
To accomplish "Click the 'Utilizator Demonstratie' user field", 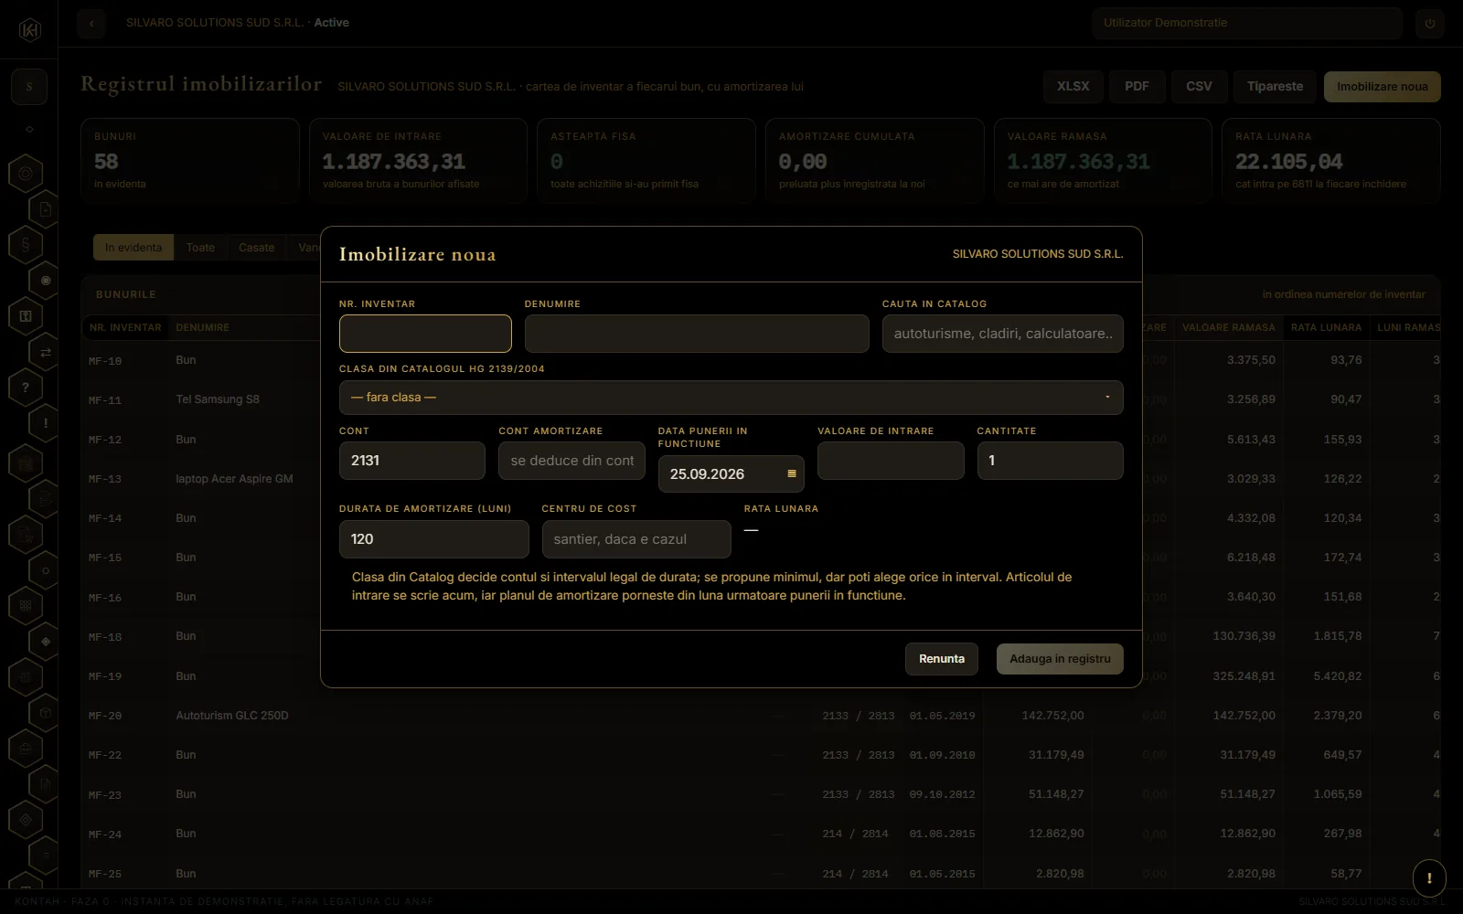I will click(x=1247, y=23).
